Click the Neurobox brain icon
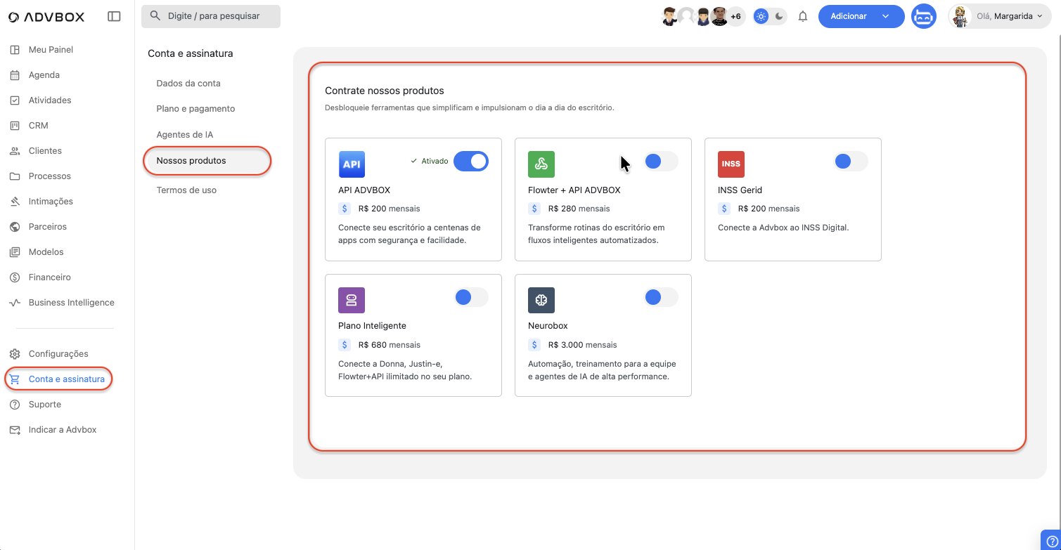The width and height of the screenshot is (1061, 550). 541,300
